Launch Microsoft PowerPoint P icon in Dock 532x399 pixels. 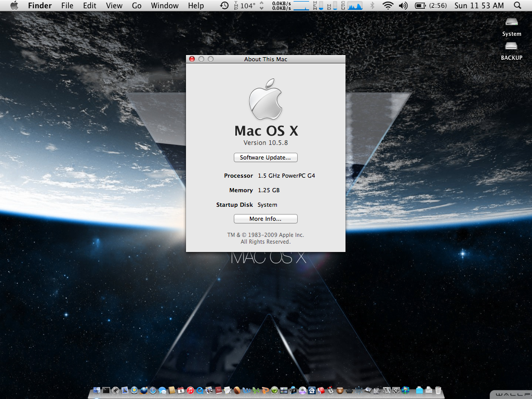tap(265, 390)
